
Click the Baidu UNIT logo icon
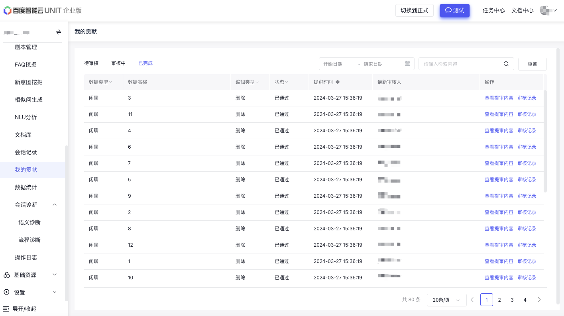tap(7, 10)
